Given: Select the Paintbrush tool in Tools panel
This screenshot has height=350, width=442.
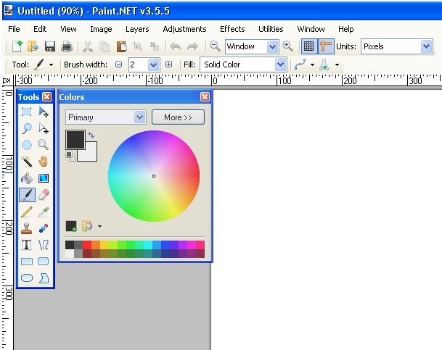Looking at the screenshot, I should click(27, 195).
